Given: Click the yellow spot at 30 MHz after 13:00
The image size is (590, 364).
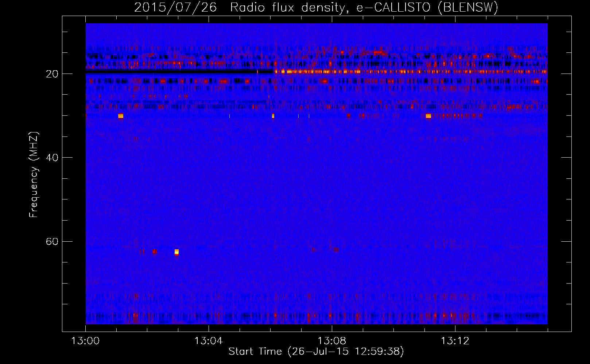Looking at the screenshot, I should coord(121,116).
